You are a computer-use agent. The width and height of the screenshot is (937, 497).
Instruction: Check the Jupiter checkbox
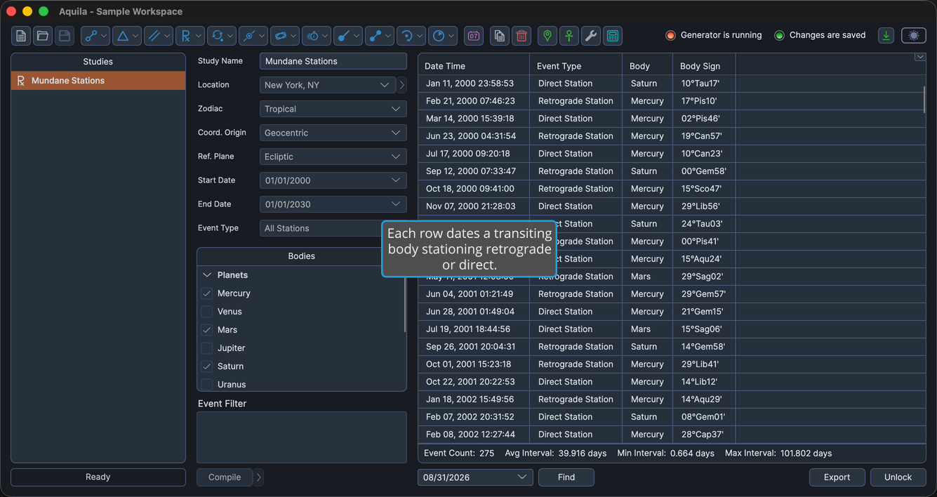207,348
